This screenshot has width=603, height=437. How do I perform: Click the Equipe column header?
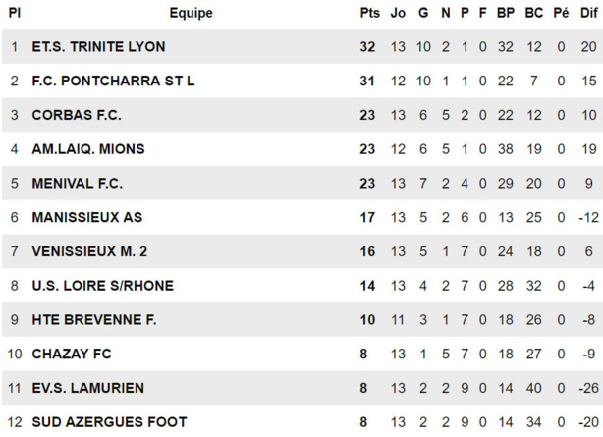[191, 14]
